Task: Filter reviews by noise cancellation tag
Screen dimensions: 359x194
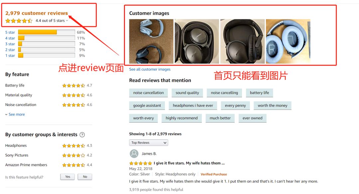Action: 148,93
